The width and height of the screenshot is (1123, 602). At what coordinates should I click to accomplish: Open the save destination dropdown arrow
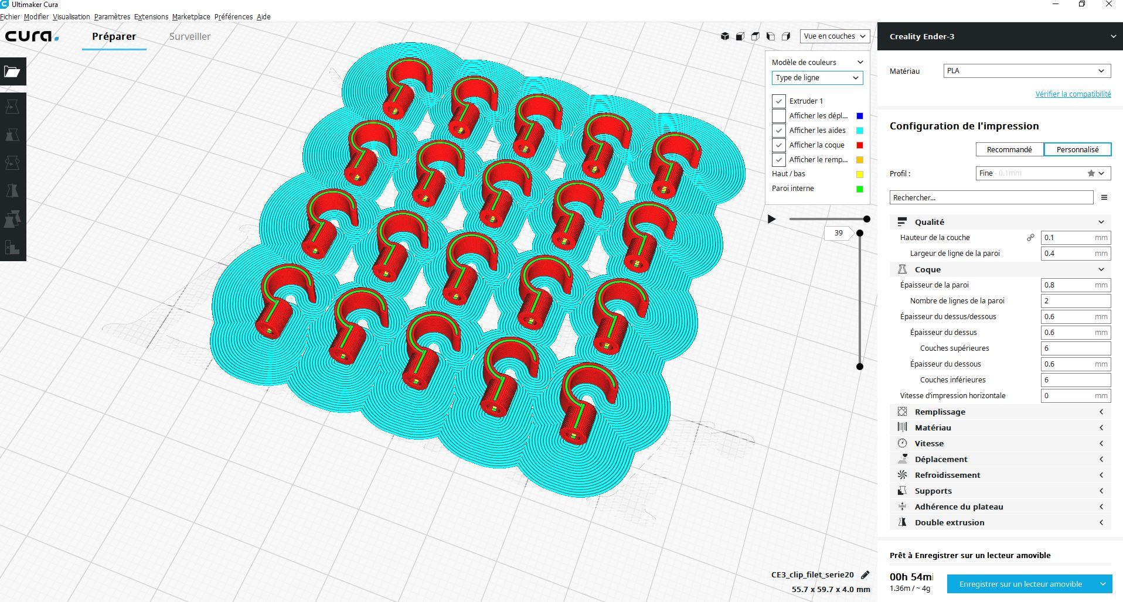coord(1103,584)
